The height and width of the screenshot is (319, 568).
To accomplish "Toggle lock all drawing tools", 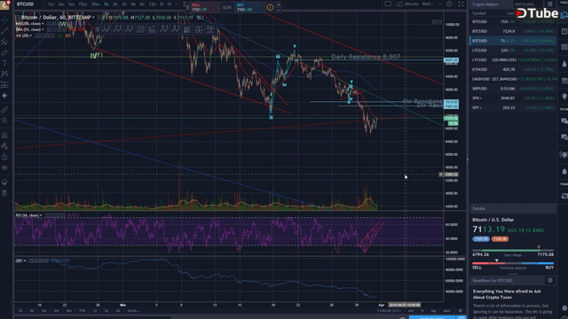I will 4,157.
